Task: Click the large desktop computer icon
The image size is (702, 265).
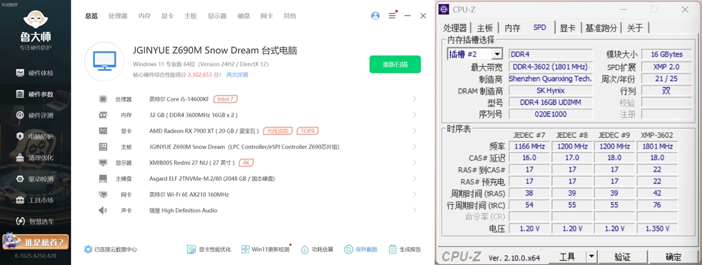Action: pyautogui.click(x=104, y=61)
